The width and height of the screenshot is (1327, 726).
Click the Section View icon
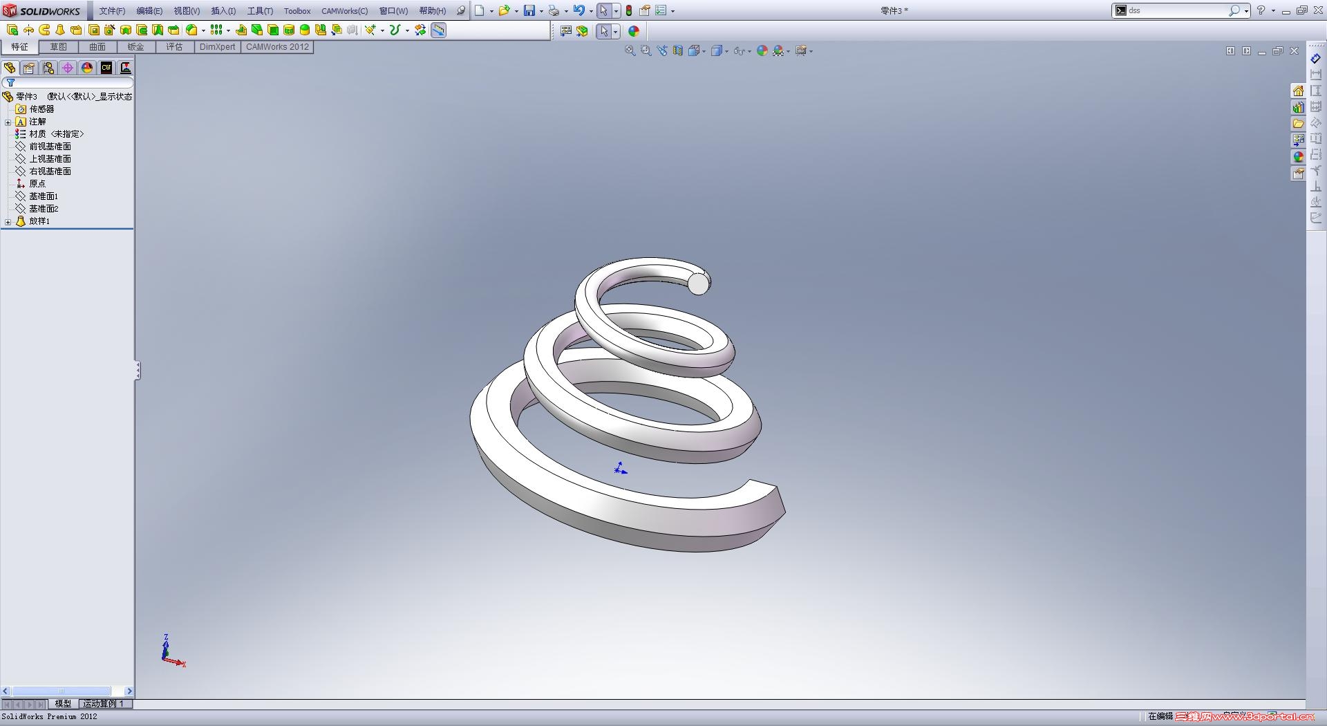tap(678, 50)
